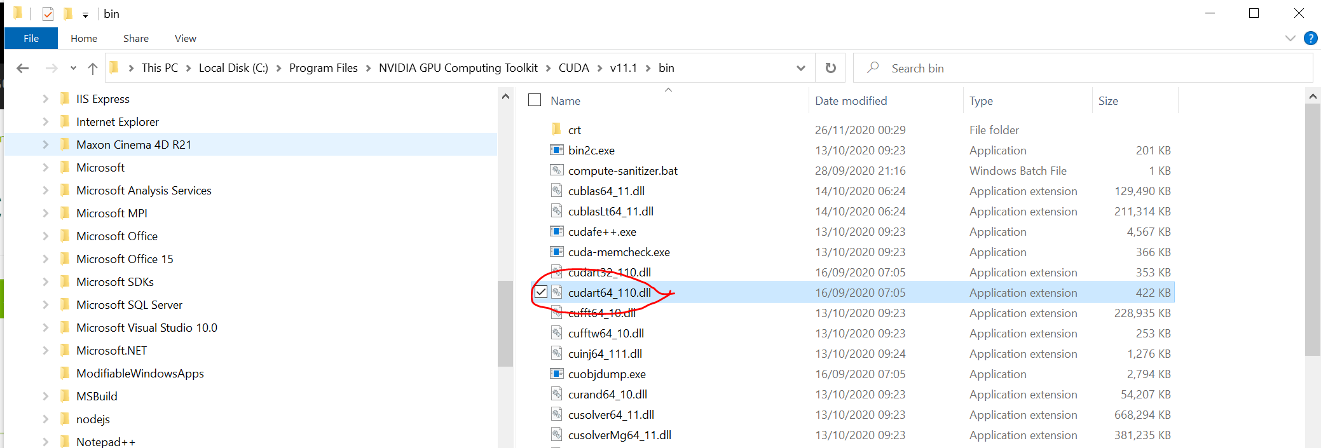Select the cudafe++.exe application icon

click(556, 231)
